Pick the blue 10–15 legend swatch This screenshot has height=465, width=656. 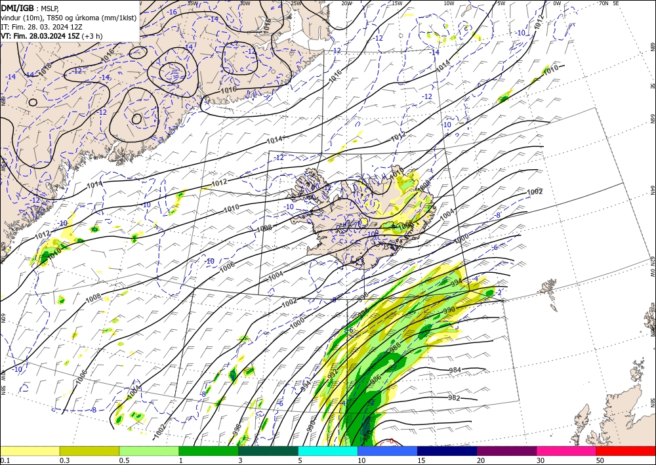coord(388,451)
